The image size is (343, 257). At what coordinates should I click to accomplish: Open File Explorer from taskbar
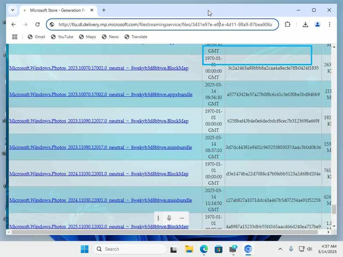tap(189, 249)
